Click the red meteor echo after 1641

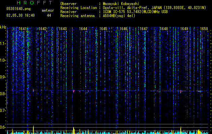tap(33, 90)
